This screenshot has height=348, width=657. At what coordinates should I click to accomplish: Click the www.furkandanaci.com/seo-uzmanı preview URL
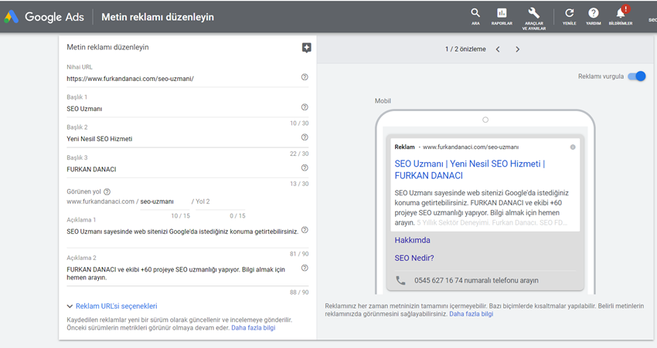pyautogui.click(x=471, y=147)
